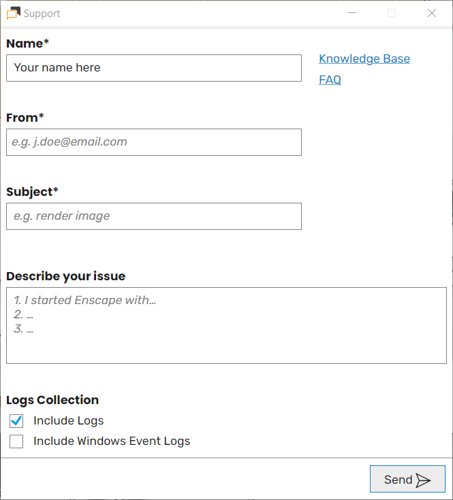Click the disabled maximize window button
453x500 pixels.
point(392,13)
